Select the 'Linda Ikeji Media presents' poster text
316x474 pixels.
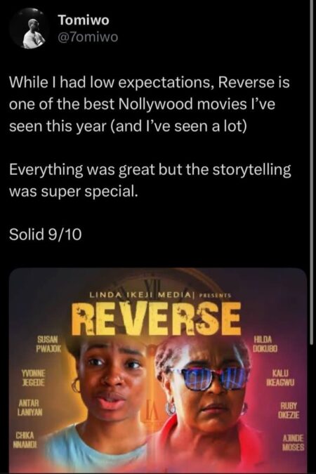(x=160, y=295)
